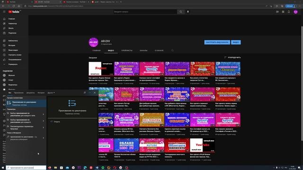The height and width of the screenshot is (170, 303).
Task: Open channel О канале tab
Action: [159, 51]
